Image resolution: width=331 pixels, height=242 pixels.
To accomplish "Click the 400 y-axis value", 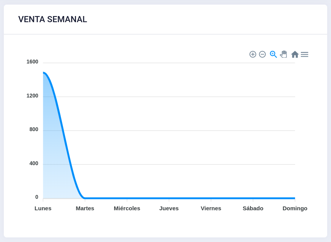I will [34, 163].
